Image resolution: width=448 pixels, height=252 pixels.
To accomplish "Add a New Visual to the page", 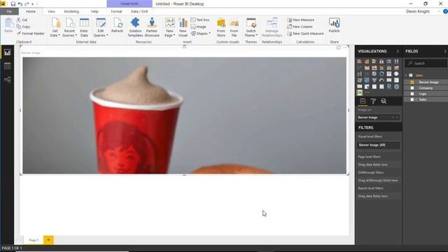I will coord(183,27).
